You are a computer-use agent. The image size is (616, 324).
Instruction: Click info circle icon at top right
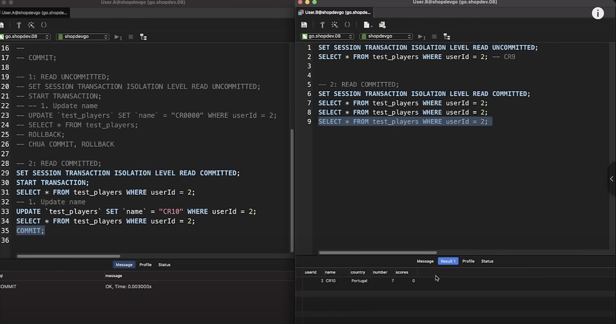click(x=598, y=13)
